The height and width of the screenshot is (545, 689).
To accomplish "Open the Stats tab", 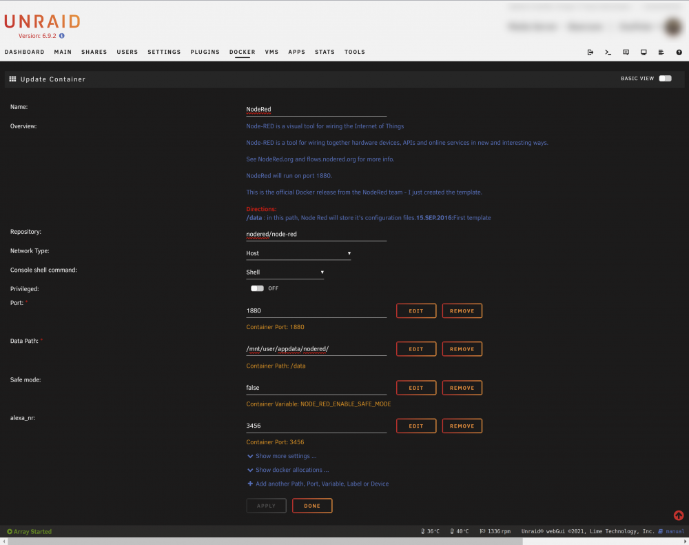I will click(325, 52).
